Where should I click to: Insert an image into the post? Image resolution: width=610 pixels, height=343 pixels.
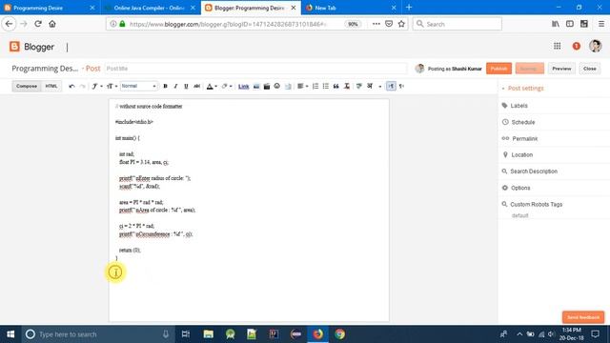256,87
